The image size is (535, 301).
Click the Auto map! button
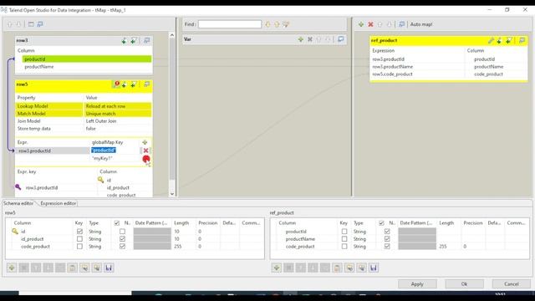click(421, 24)
